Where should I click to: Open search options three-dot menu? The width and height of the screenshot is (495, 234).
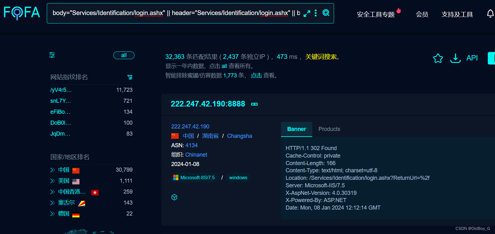click(316, 13)
